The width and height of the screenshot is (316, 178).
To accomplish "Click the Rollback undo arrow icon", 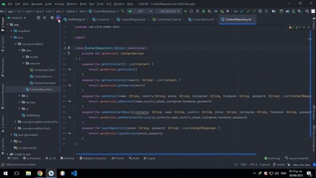I will coord(266,11).
